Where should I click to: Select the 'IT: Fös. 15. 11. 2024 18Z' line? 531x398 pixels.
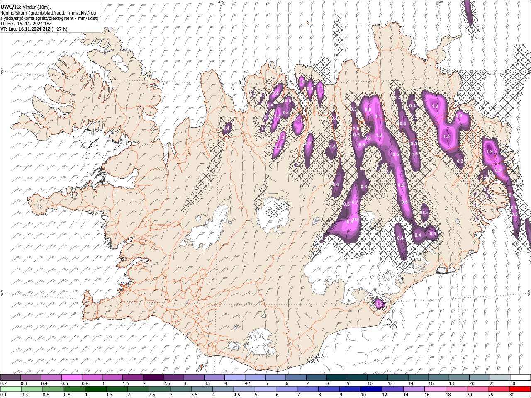(26, 24)
